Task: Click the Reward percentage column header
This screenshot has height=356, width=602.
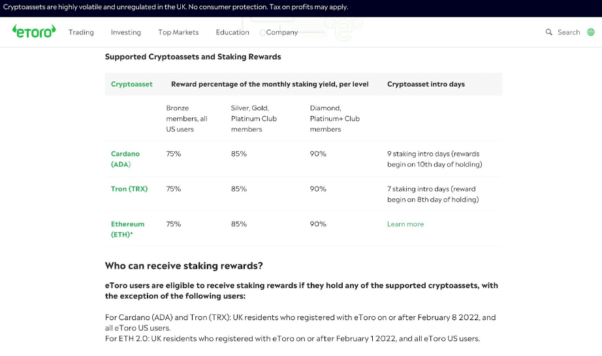Action: [x=270, y=84]
